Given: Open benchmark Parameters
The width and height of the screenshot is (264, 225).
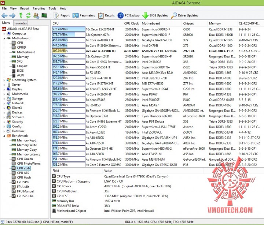Looking at the screenshot, I should [84, 15].
